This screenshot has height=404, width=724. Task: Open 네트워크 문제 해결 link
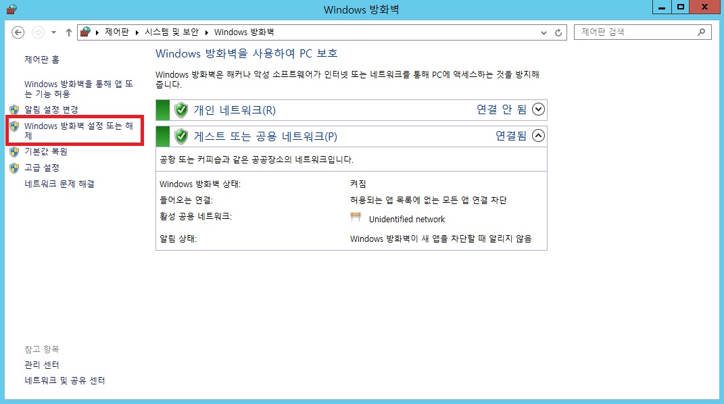59,184
